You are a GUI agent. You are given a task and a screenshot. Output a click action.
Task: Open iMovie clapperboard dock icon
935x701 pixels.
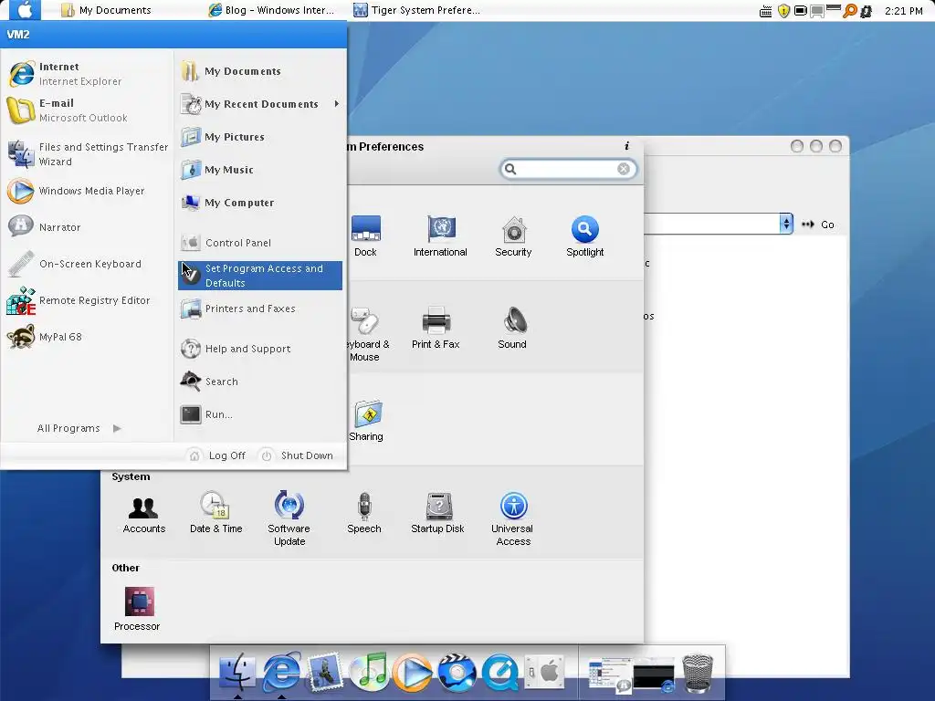coord(457,673)
